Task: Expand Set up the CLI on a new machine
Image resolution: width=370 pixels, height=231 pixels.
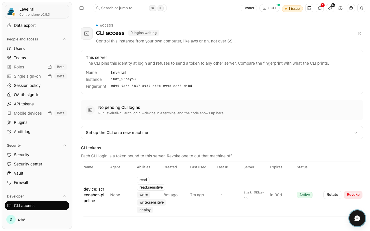Action: pos(222,133)
